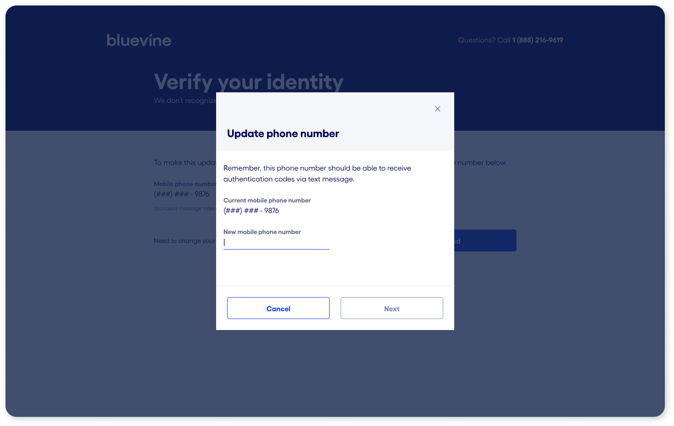Click the Questions? Call header text
Image resolution: width=674 pixels, height=426 pixels.
tap(484, 40)
